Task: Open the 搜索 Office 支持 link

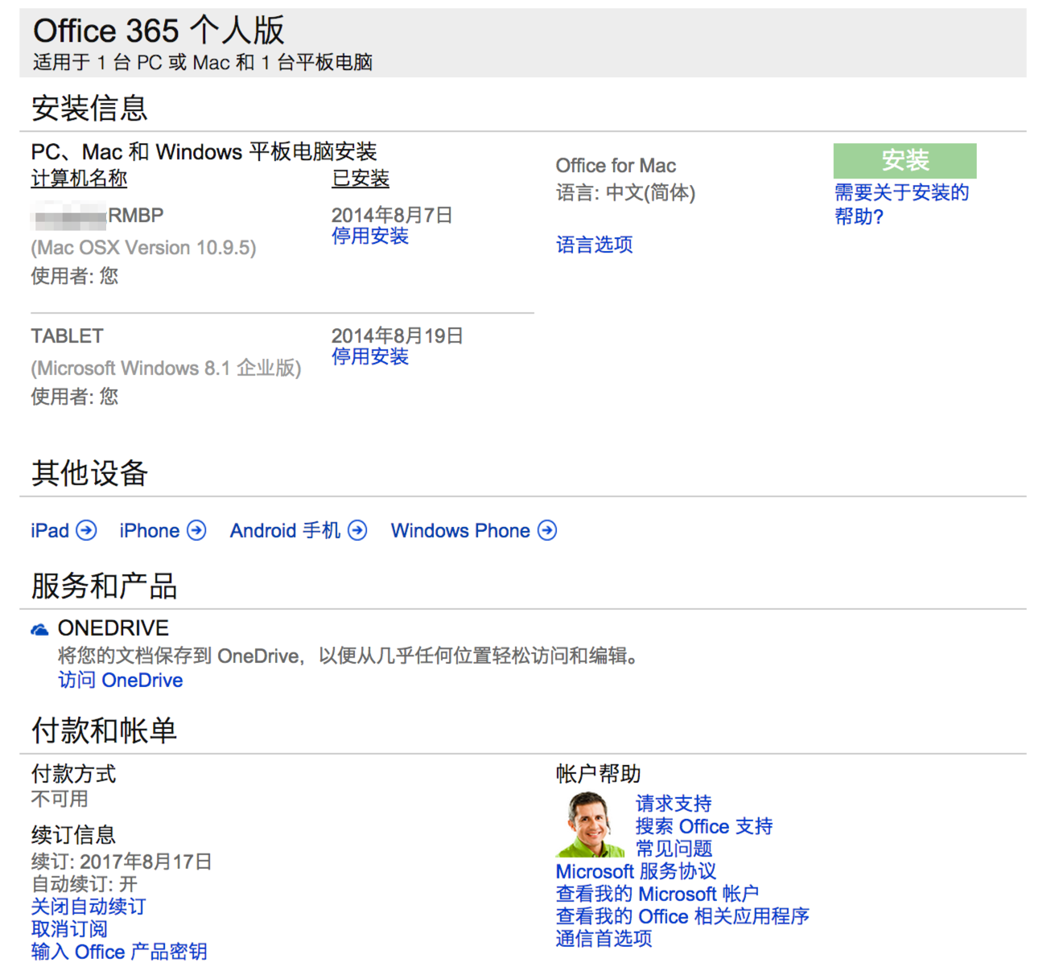Action: (704, 826)
